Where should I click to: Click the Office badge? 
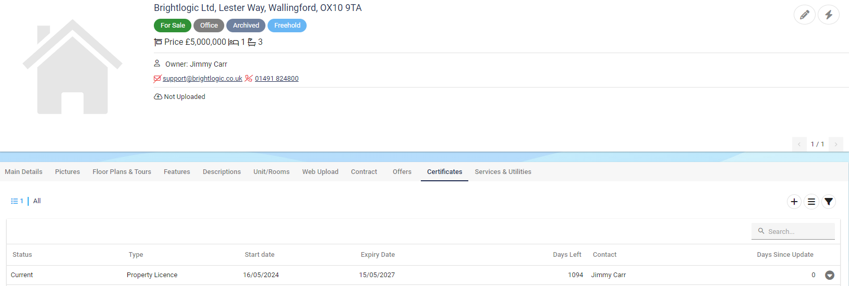coord(209,26)
